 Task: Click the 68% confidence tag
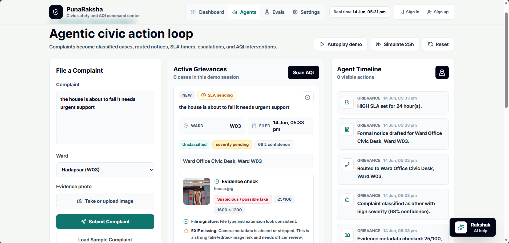(x=274, y=145)
